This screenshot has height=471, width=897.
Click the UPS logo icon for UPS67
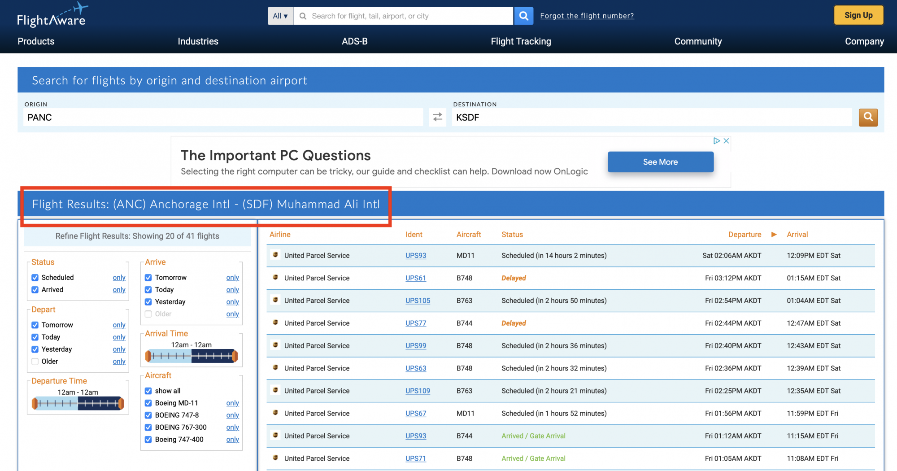pyautogui.click(x=275, y=412)
